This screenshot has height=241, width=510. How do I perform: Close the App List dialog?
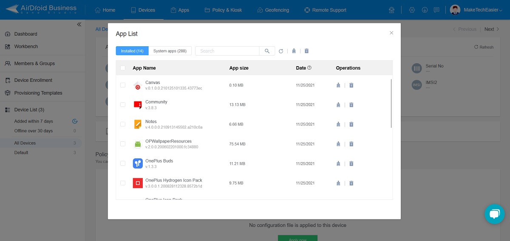(x=391, y=33)
